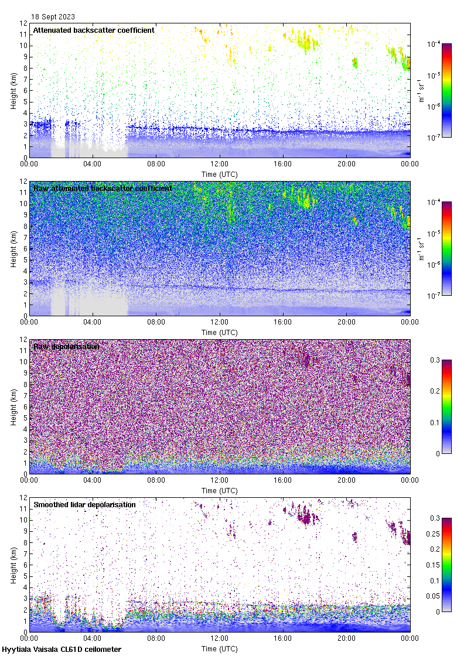Pick the Raw depolarisation panel colorbar
This screenshot has height=656, width=457.
(x=446, y=406)
